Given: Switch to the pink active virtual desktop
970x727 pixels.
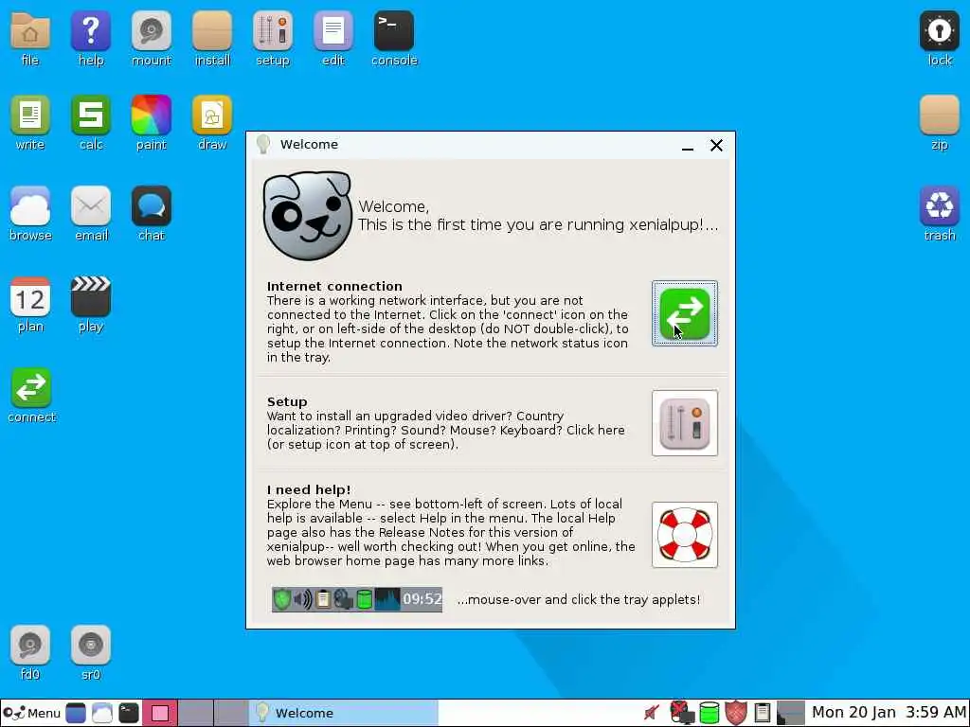Looking at the screenshot, I should pos(160,713).
